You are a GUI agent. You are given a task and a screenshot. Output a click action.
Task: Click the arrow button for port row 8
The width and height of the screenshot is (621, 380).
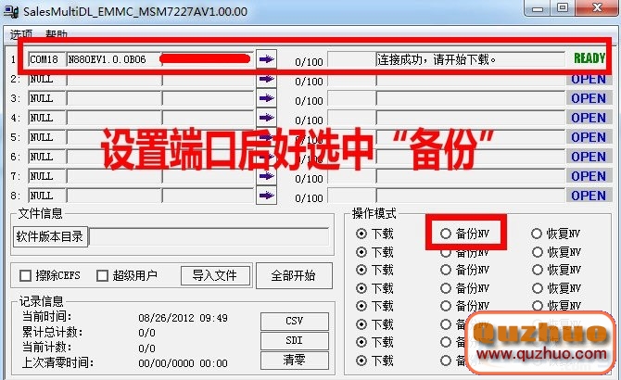(x=266, y=196)
